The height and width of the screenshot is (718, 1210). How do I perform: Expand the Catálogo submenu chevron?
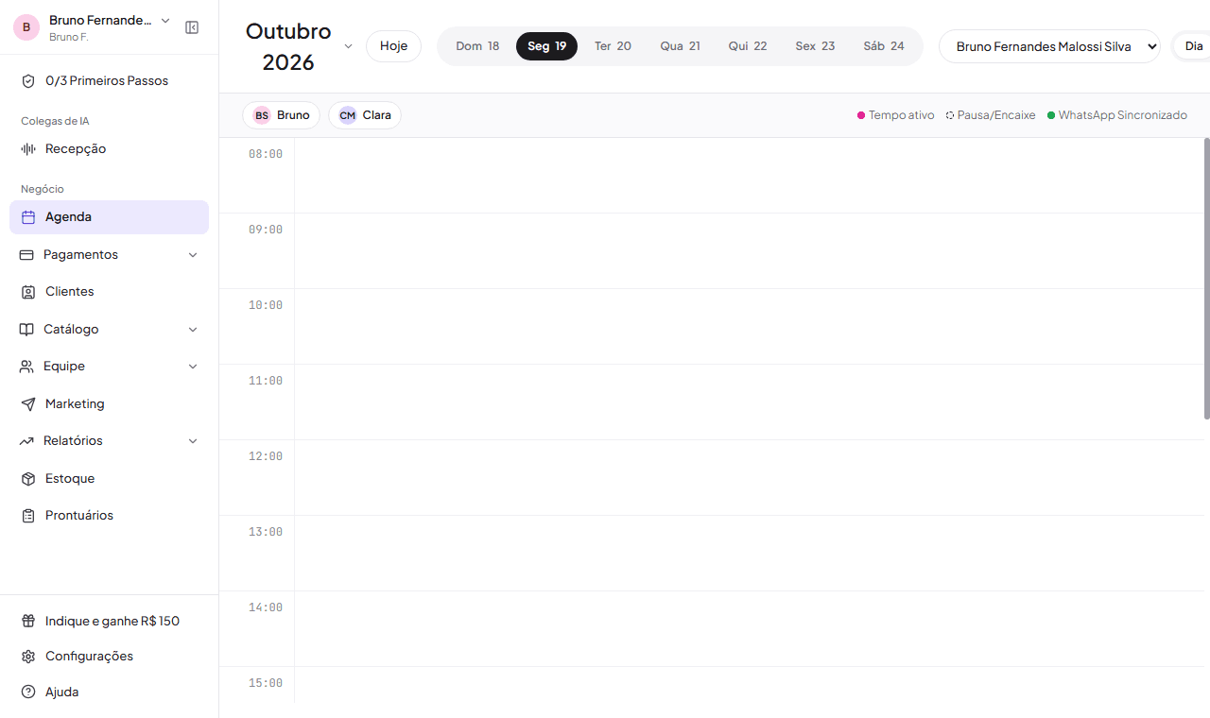[193, 330]
